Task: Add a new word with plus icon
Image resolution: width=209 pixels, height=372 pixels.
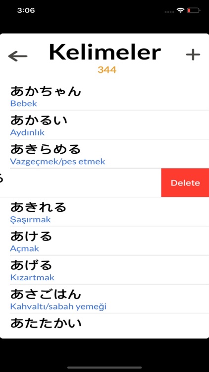Action: point(193,55)
